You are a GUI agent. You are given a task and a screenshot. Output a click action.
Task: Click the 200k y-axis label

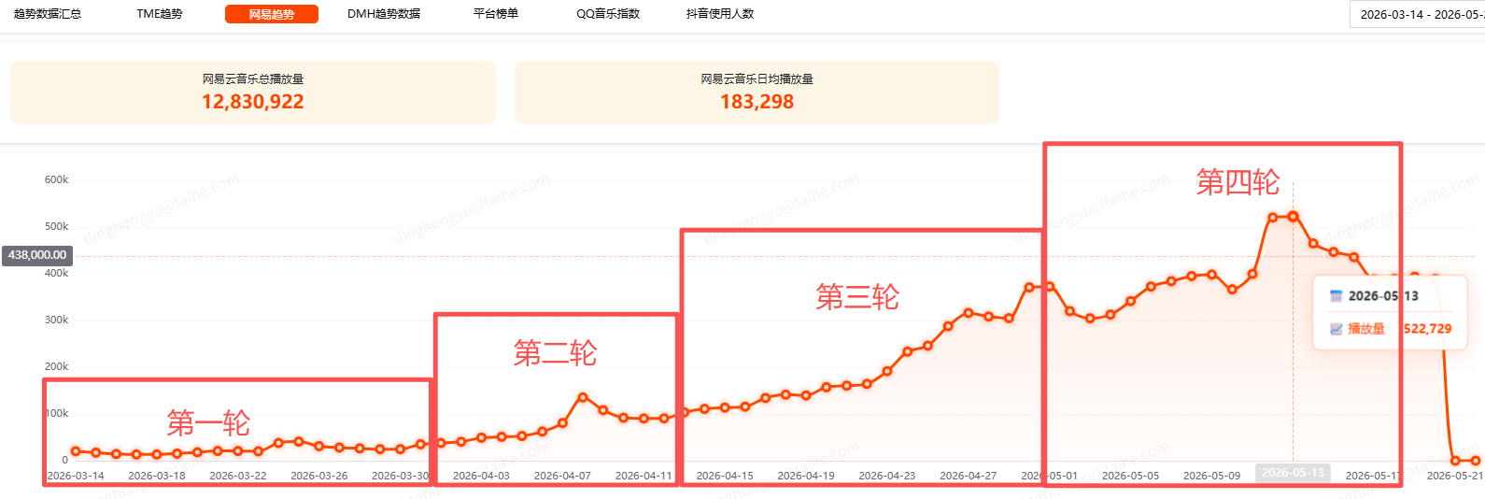click(x=56, y=366)
